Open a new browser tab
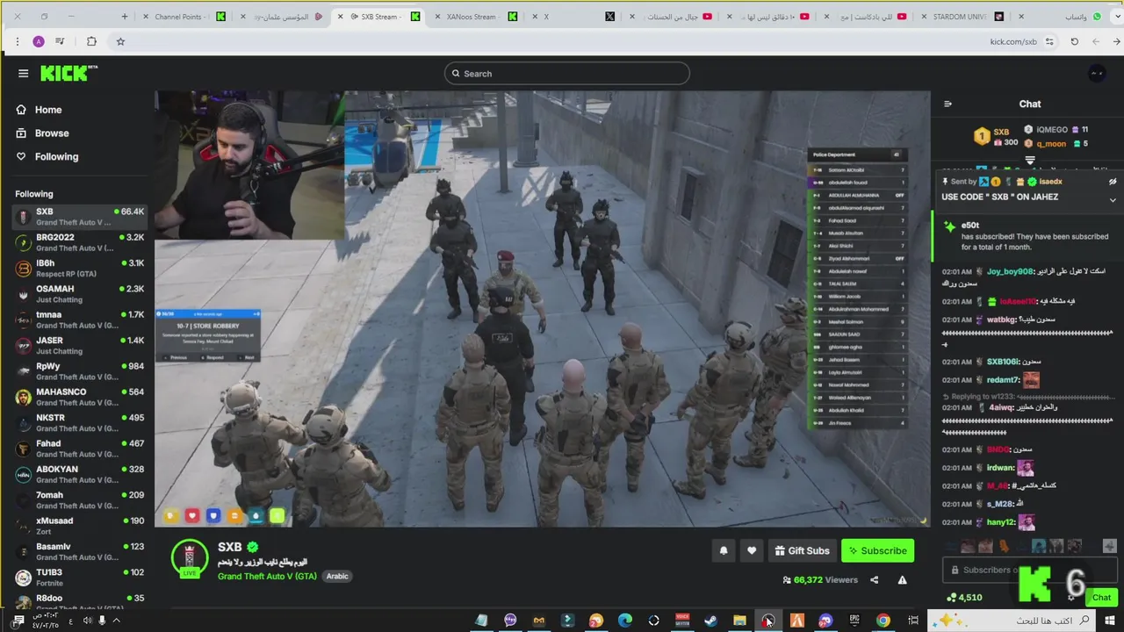The image size is (1124, 632). (124, 17)
